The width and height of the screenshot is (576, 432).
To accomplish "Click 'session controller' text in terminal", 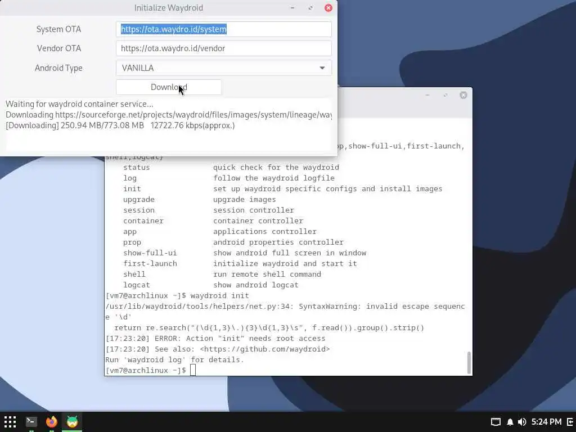I will (254, 210).
